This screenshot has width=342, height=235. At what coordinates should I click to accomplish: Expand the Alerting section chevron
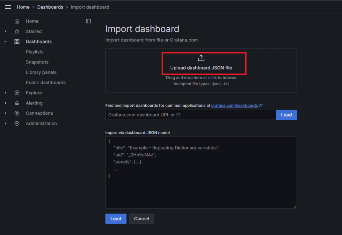pos(5,103)
